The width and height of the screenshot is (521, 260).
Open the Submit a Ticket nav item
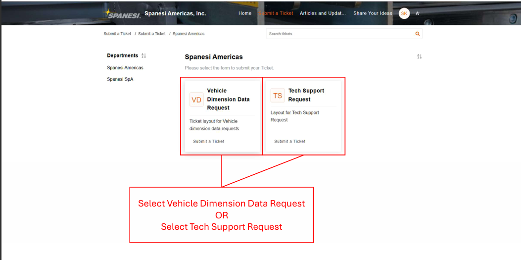coord(276,13)
